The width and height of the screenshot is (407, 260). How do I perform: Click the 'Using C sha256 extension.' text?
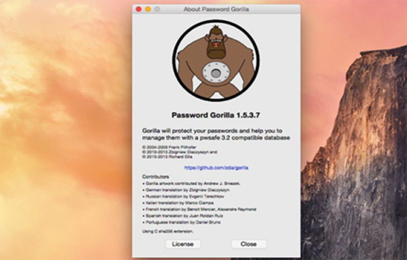tap(168, 231)
